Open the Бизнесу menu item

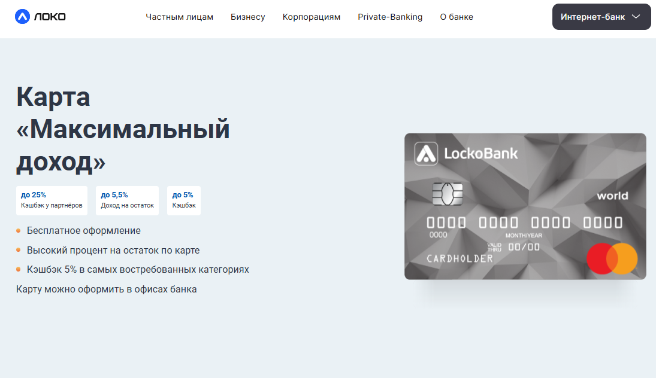tap(247, 17)
